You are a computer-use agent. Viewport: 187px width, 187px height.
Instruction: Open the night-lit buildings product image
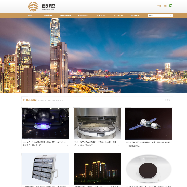(97, 169)
